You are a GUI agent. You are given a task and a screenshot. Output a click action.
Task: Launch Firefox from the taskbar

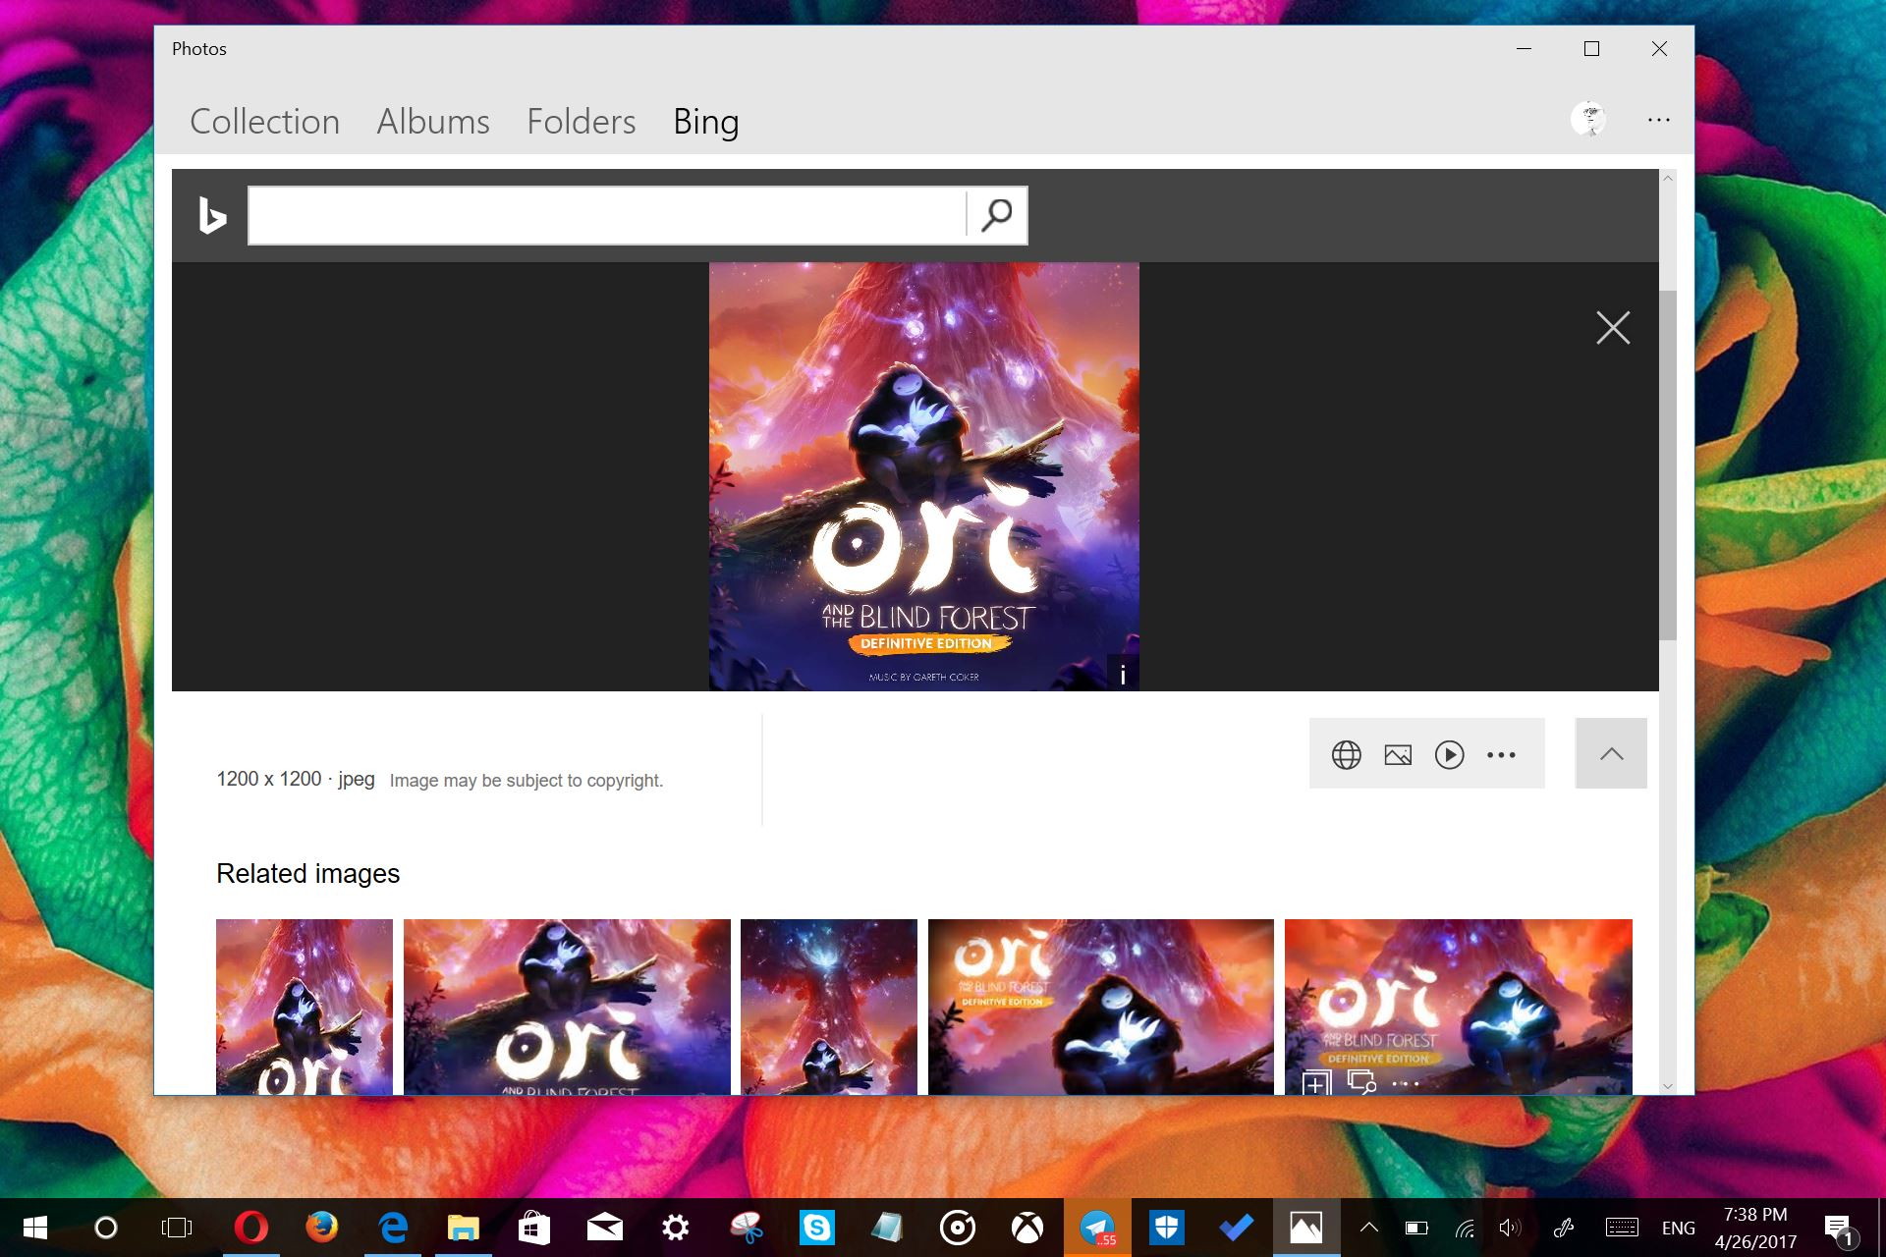pos(322,1228)
